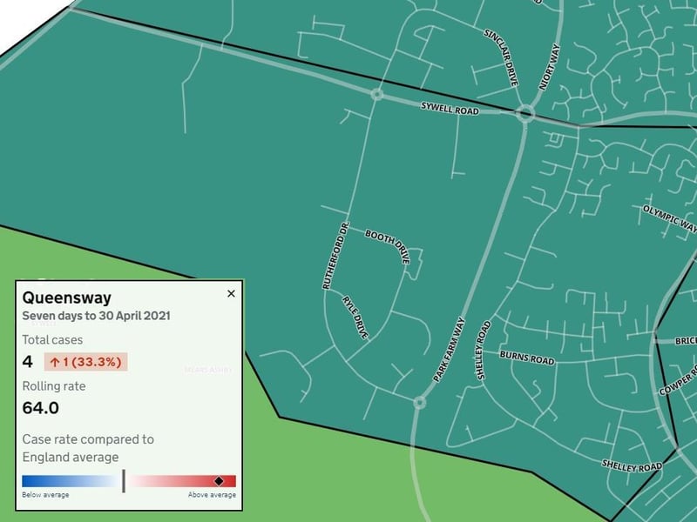This screenshot has height=522, width=697.
Task: Click the black diamond marker on the case rate scale
Action: click(x=219, y=481)
